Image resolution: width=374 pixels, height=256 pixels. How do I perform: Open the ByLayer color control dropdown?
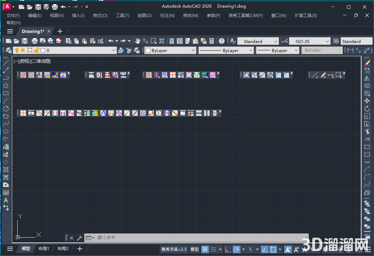click(x=170, y=50)
